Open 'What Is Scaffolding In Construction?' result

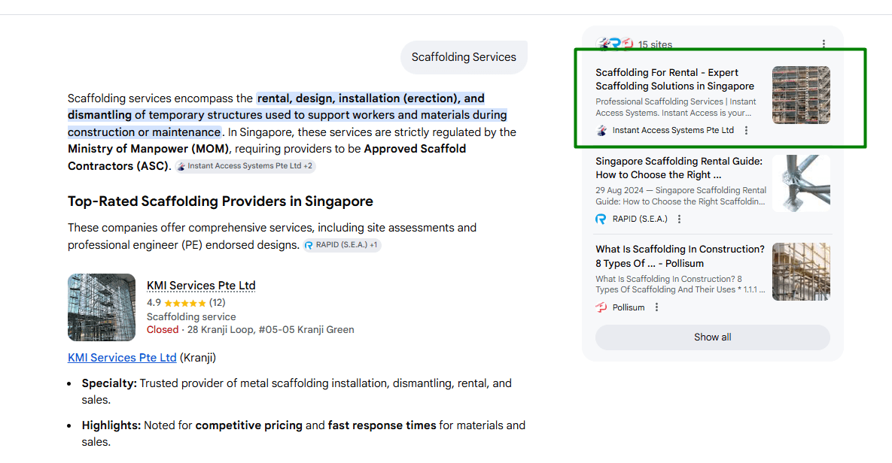679,256
